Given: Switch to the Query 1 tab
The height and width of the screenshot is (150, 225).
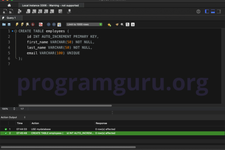Looking at the screenshot, I should (x=11, y=18).
